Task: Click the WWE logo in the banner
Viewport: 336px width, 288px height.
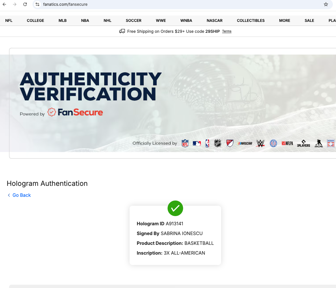Action: point(260,143)
